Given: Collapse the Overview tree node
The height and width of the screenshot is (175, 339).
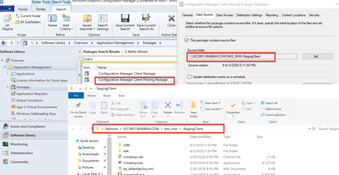Looking at the screenshot, I should pyautogui.click(x=2, y=60).
